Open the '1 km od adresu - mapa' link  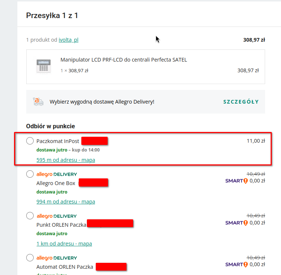point(64,244)
